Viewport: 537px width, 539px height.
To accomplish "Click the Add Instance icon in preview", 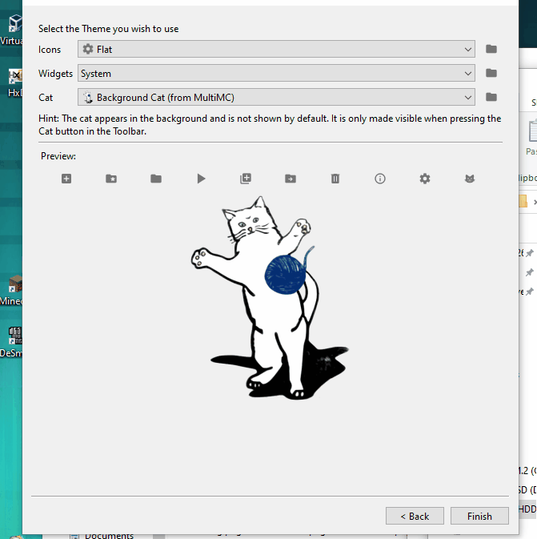I will click(x=66, y=179).
